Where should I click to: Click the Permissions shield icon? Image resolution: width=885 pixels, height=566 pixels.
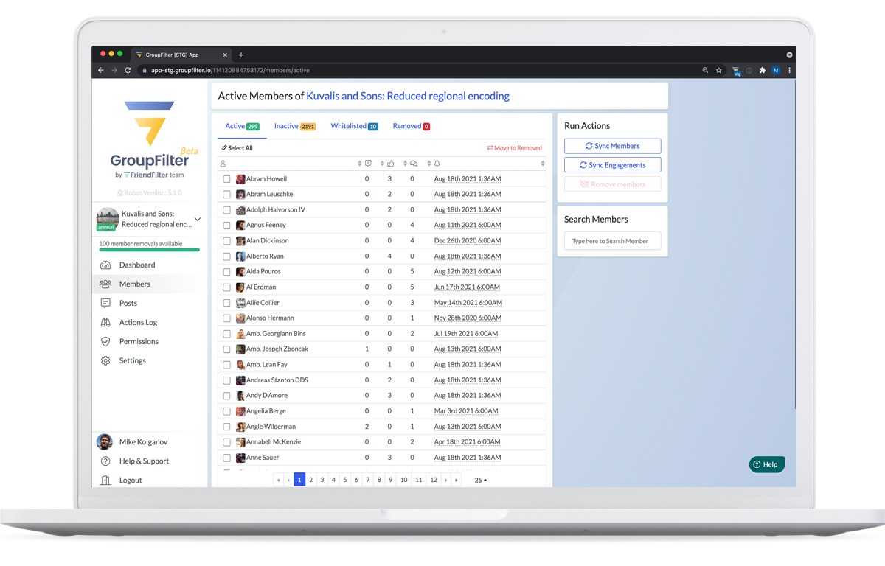pos(105,341)
